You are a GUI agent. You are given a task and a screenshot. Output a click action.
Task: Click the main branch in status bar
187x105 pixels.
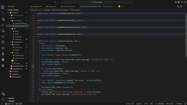pos(8,104)
